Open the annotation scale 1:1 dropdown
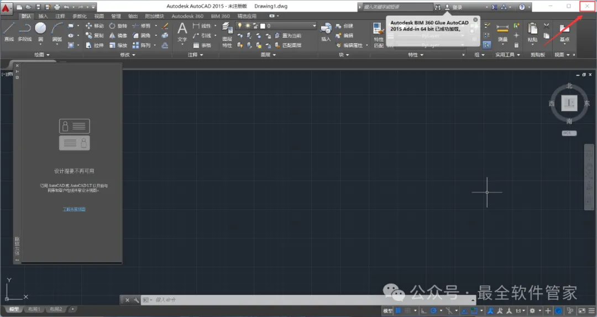The image size is (597, 317). [x=521, y=310]
